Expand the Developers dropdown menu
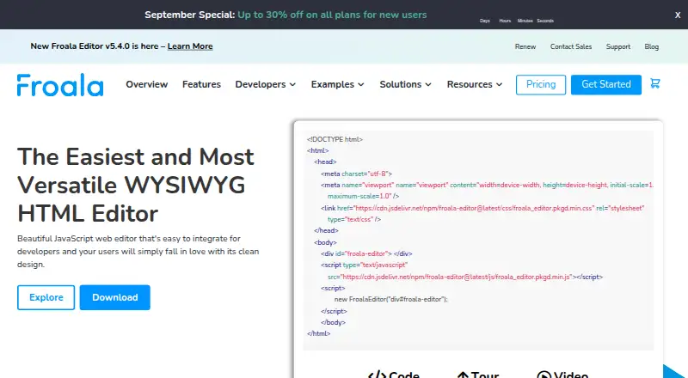Image resolution: width=688 pixels, height=378 pixels. pos(266,84)
